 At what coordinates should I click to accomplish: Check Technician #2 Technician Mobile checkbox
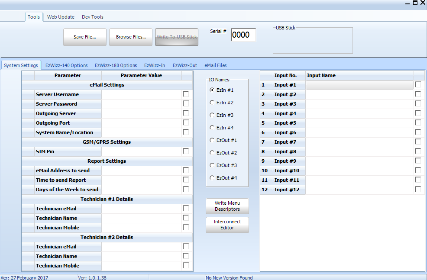tap(186, 266)
